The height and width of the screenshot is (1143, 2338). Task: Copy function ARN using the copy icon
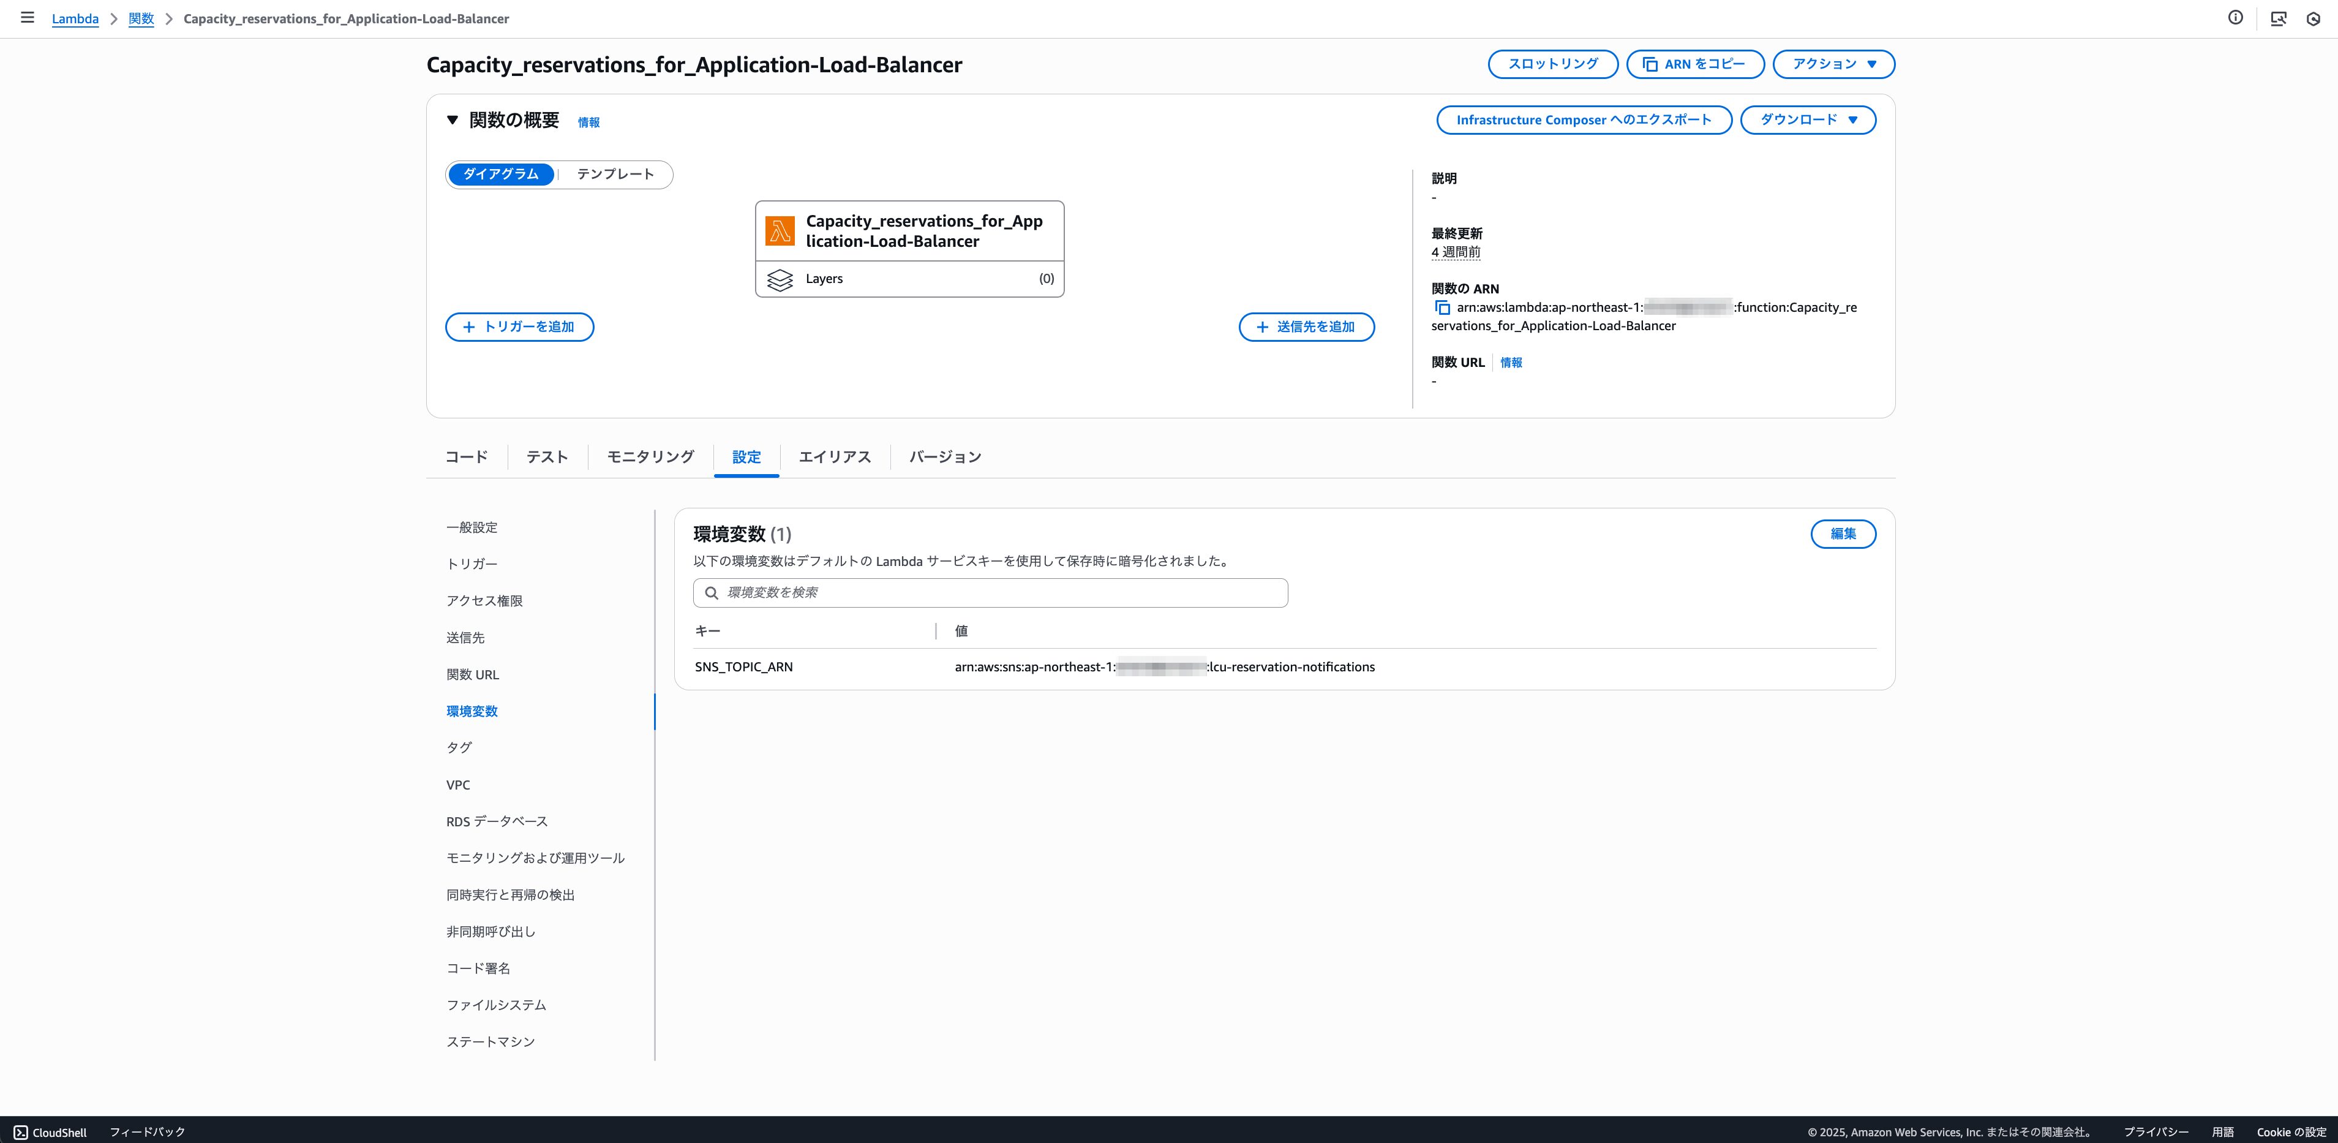pos(1442,307)
